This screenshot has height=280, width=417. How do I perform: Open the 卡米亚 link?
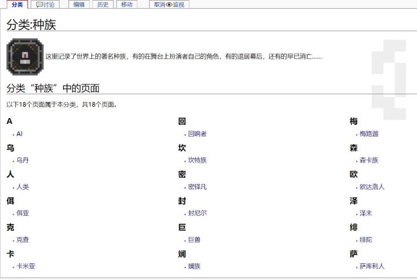(26, 266)
